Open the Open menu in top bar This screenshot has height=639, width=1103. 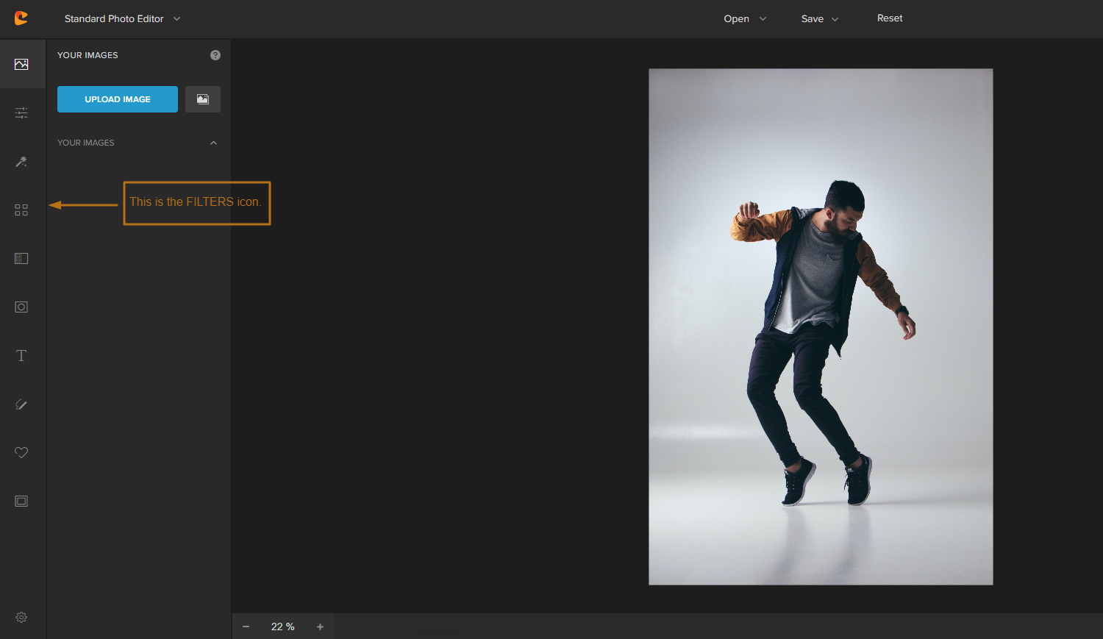[744, 19]
